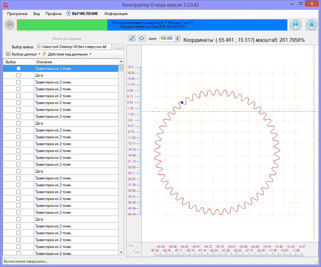The image size is (321, 267).
Task: Click the Выбор файла path field
Action: point(74,47)
